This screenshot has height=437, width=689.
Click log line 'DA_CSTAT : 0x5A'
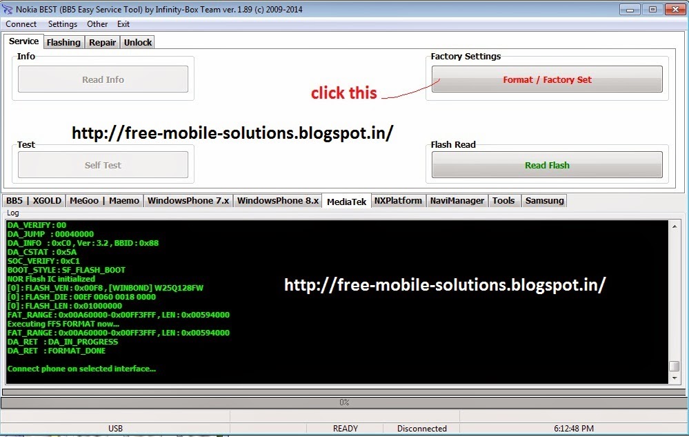[42, 252]
